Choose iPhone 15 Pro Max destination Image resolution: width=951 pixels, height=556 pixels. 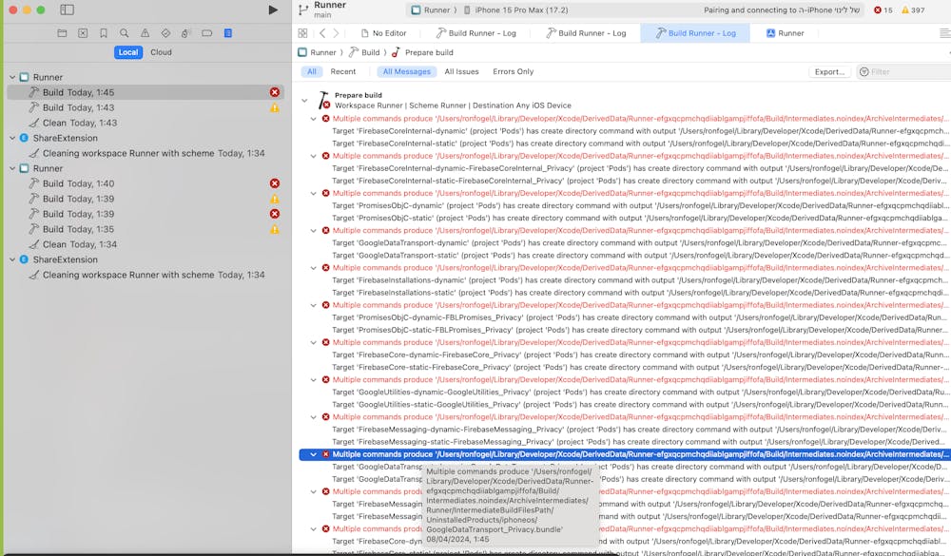coord(516,10)
